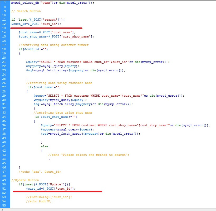Click the $cust_name=$_POST['cust_name'] line
The height and width of the screenshot is (211, 216).
[x=47, y=32]
